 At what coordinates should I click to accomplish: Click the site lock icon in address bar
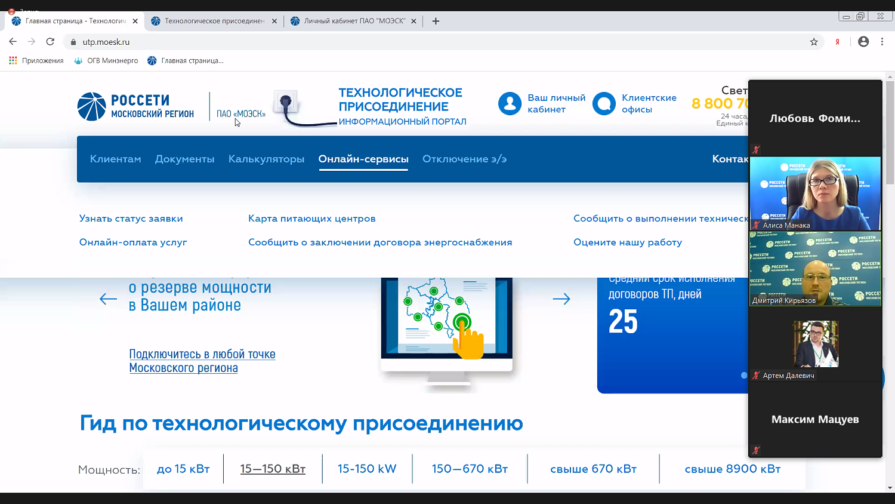(73, 42)
